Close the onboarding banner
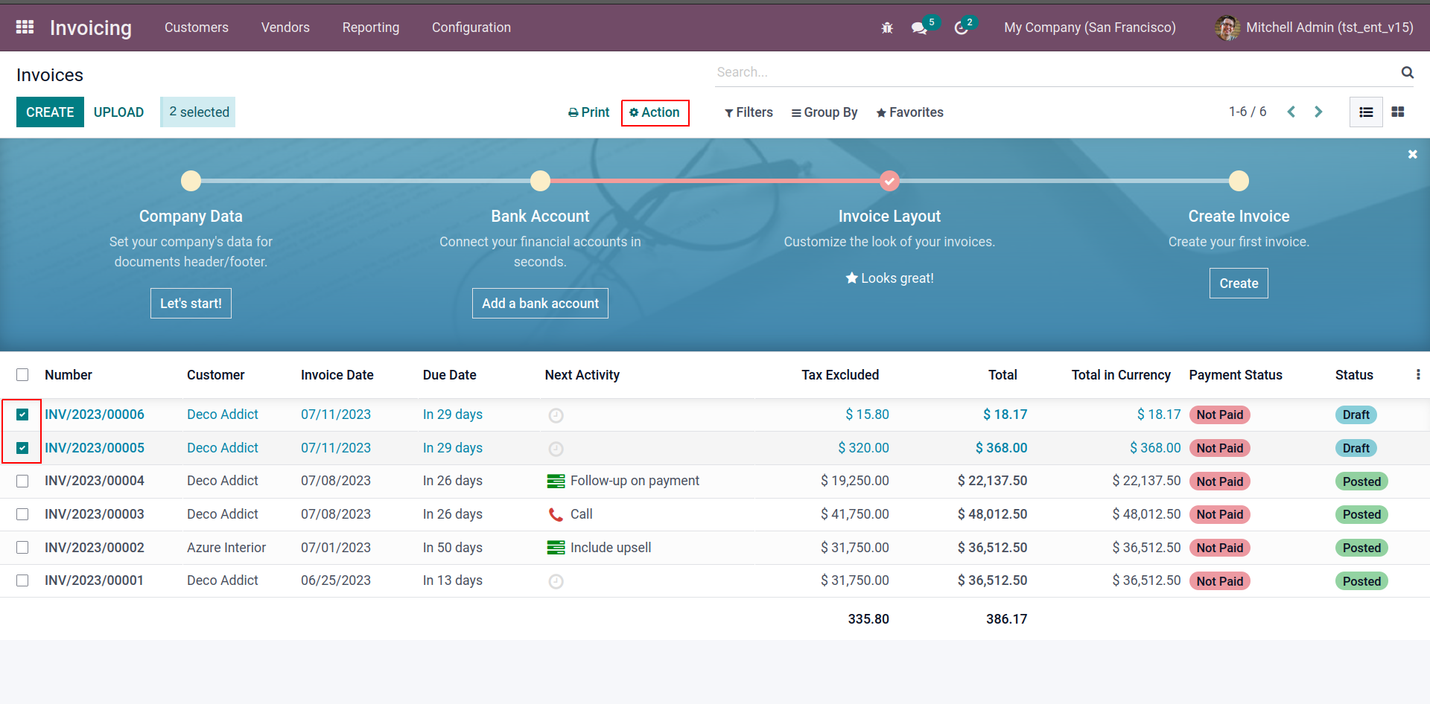 pos(1412,155)
